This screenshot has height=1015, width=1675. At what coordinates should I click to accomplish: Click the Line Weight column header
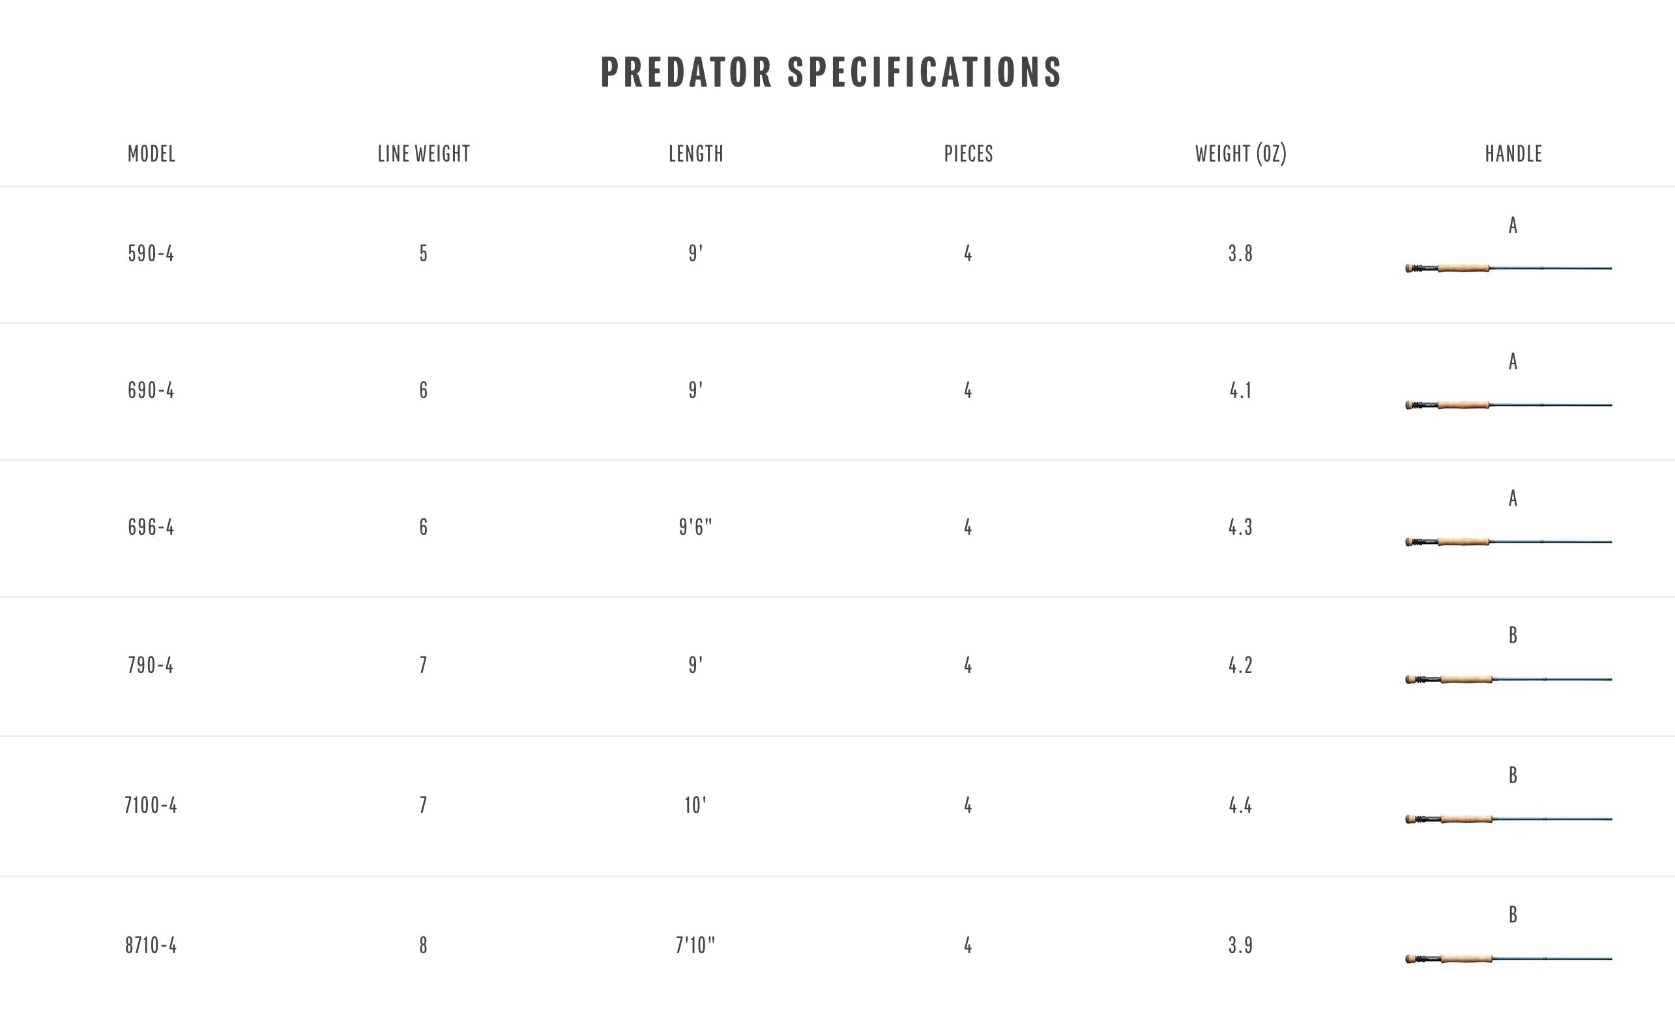(424, 154)
